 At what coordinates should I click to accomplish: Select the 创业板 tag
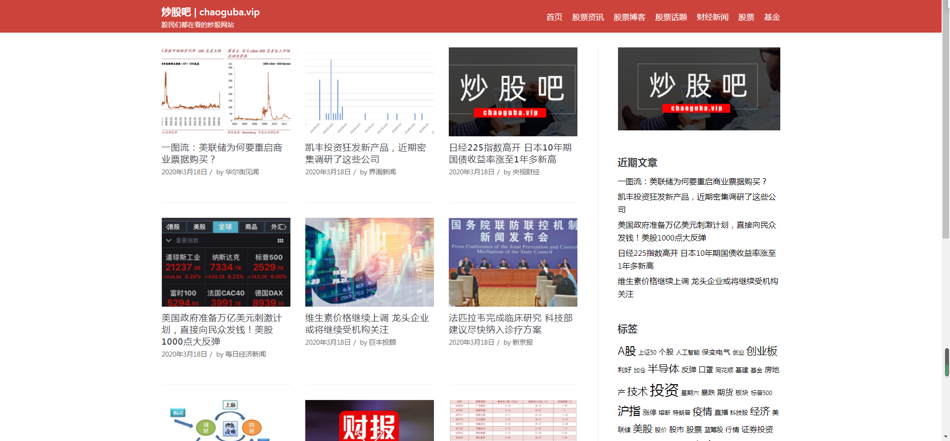tap(762, 351)
